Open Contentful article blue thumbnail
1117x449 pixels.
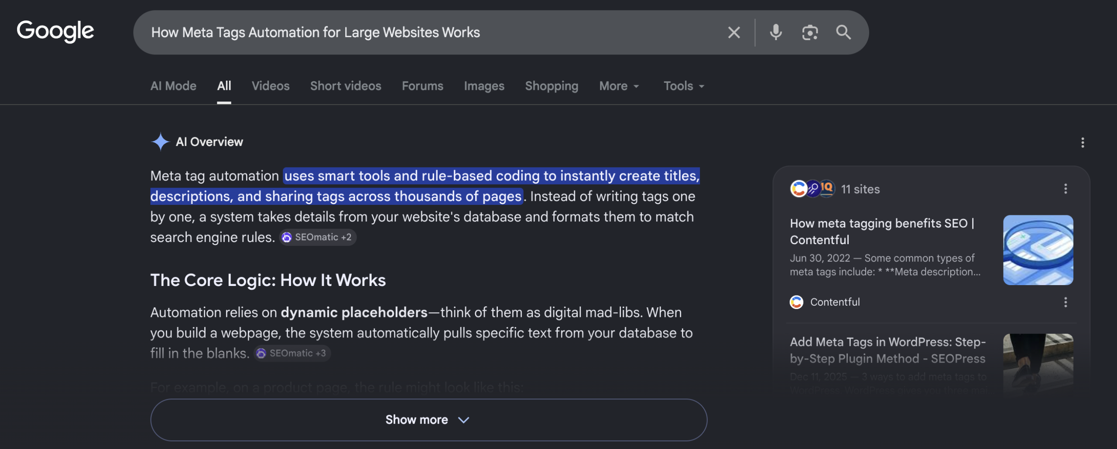1038,250
